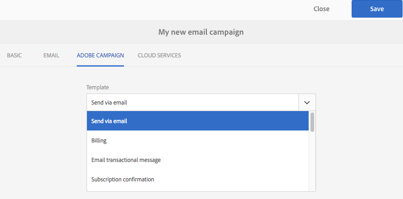Click the gray title bar beside heading
Image resolution: width=403 pixels, height=199 pixels.
click(x=324, y=32)
